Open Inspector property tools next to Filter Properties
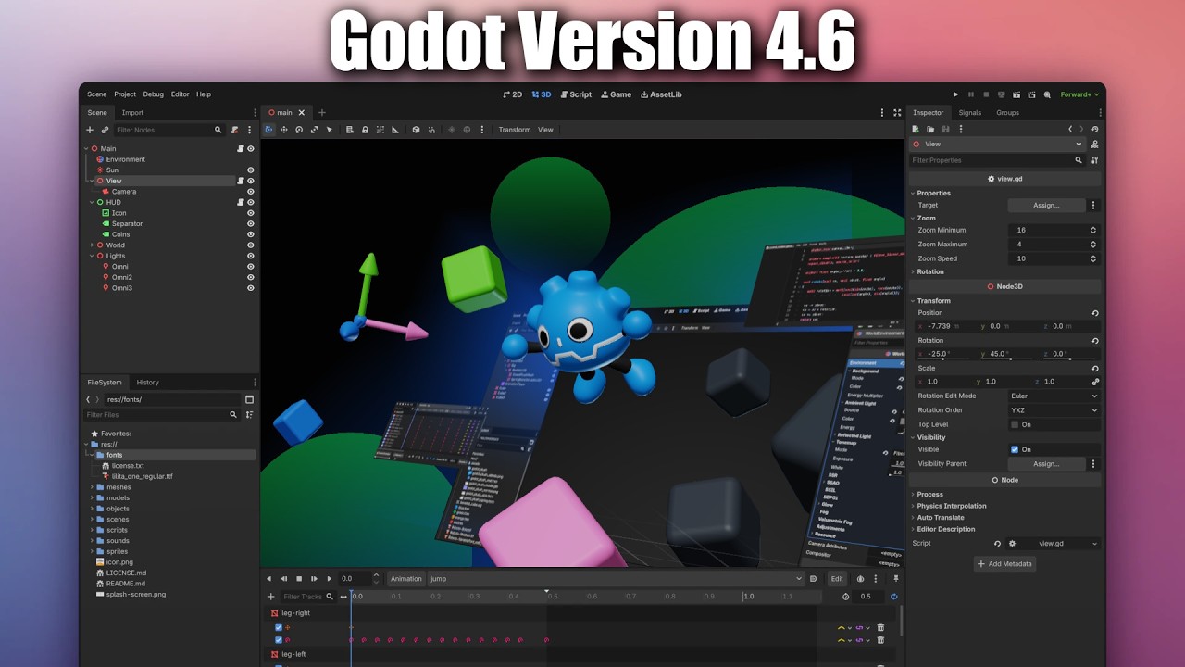 pos(1095,160)
